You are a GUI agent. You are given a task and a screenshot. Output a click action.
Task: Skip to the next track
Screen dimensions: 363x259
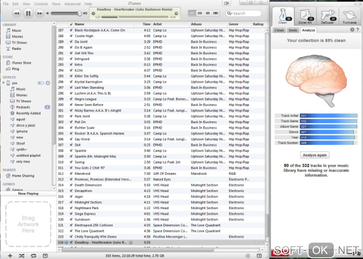click(40, 14)
